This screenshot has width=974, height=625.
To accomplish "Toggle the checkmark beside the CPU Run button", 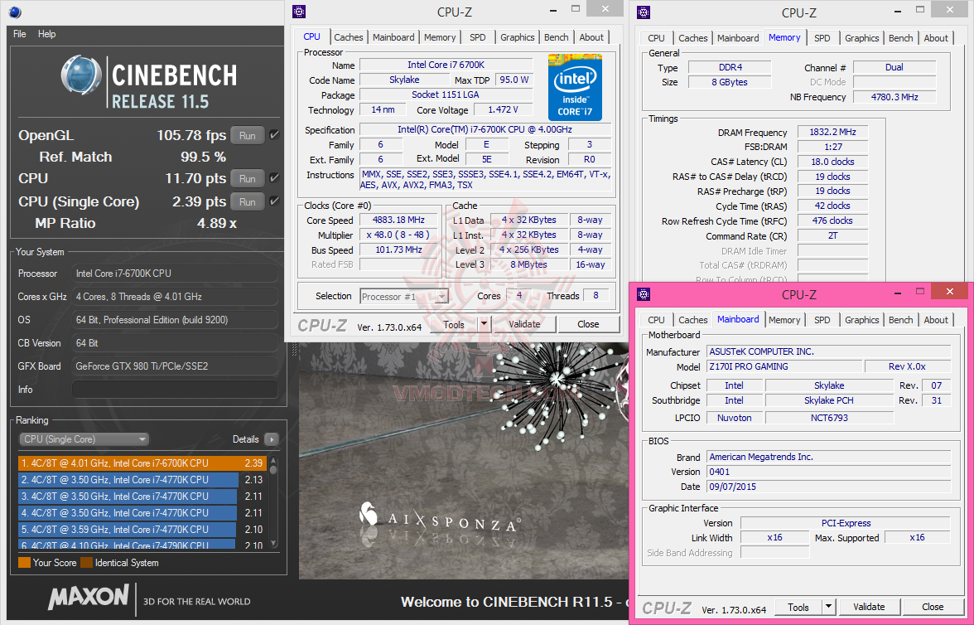I will [x=274, y=177].
